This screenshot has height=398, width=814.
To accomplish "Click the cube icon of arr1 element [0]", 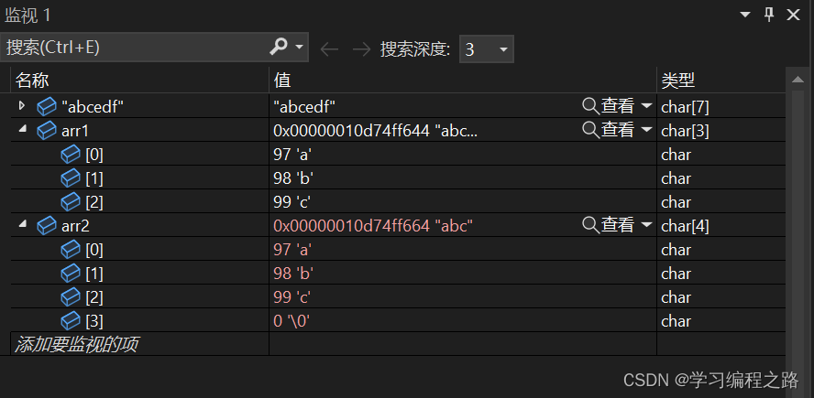I will pos(71,155).
